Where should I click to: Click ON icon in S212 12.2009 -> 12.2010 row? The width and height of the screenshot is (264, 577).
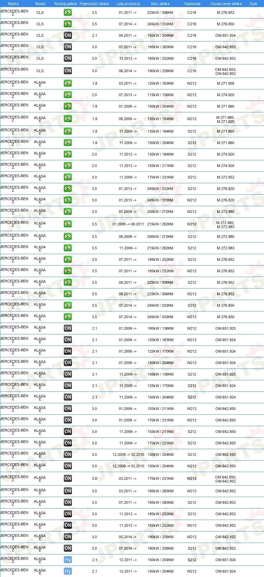point(68,455)
